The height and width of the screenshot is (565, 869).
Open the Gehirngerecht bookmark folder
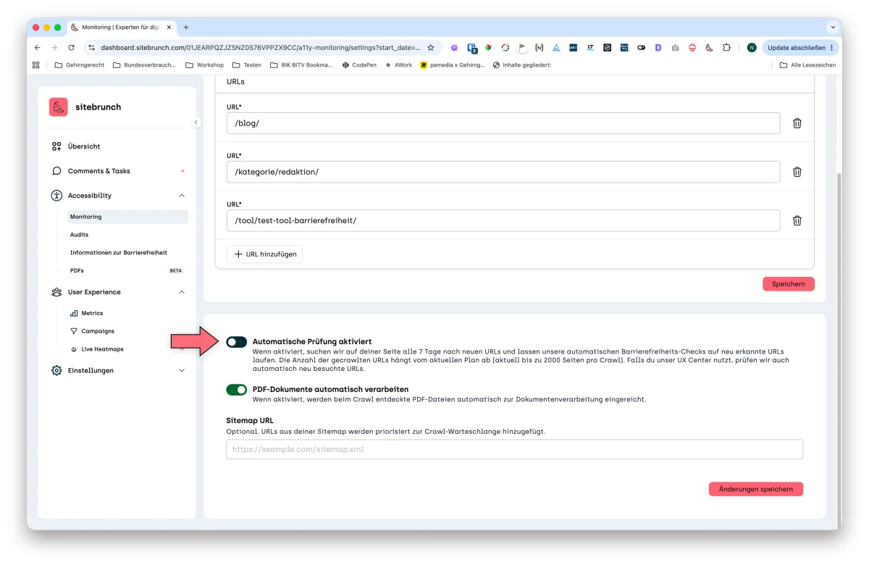(80, 65)
